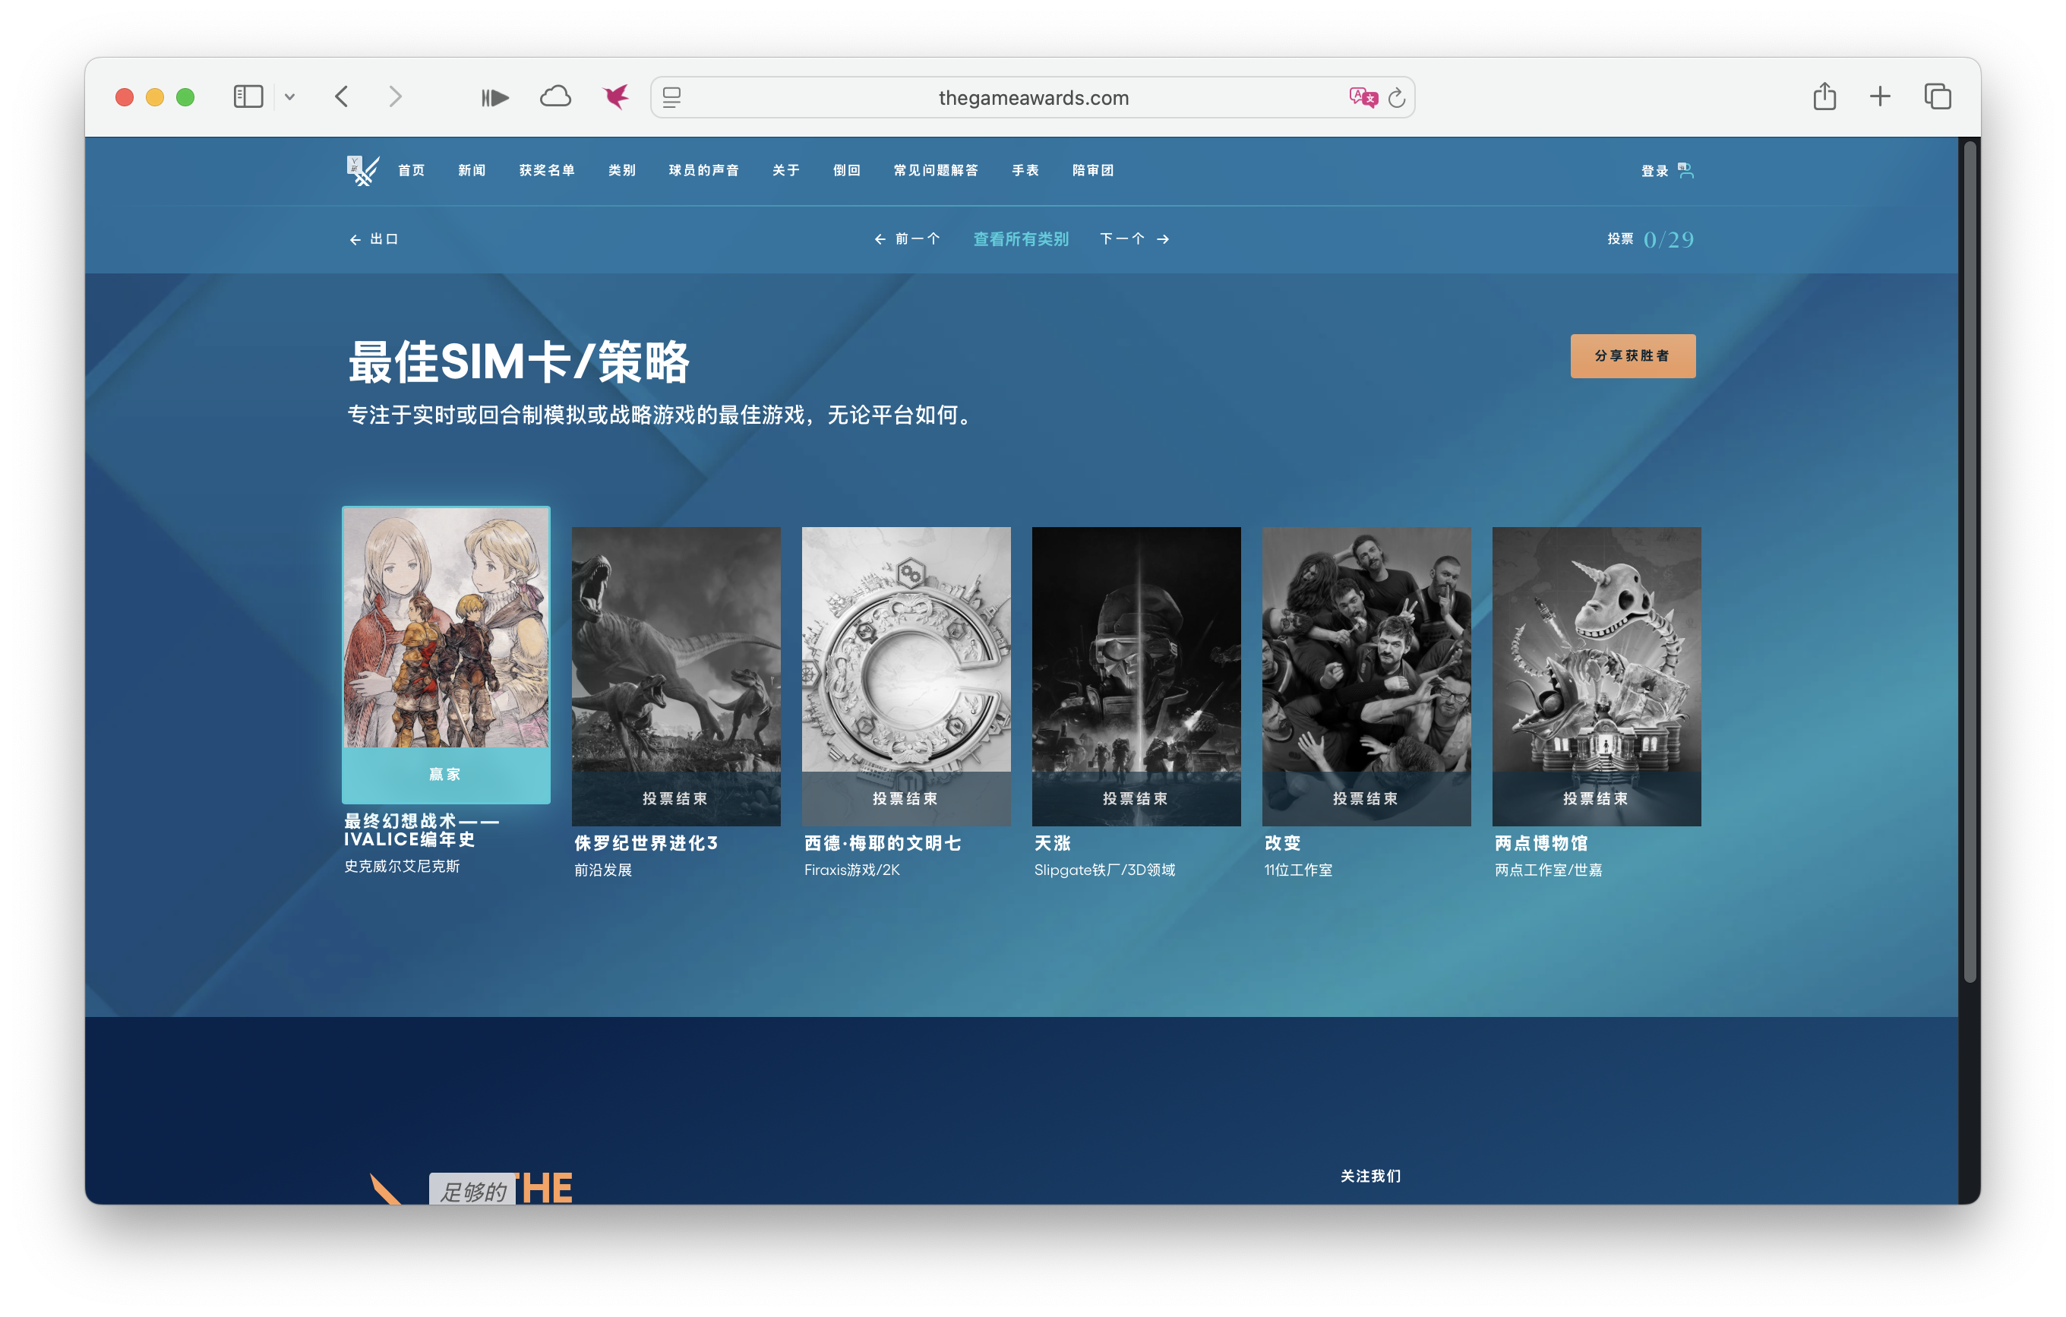This screenshot has width=2066, height=1317.
Task: Click The Game Awards logo in the navbar
Action: pyautogui.click(x=362, y=169)
